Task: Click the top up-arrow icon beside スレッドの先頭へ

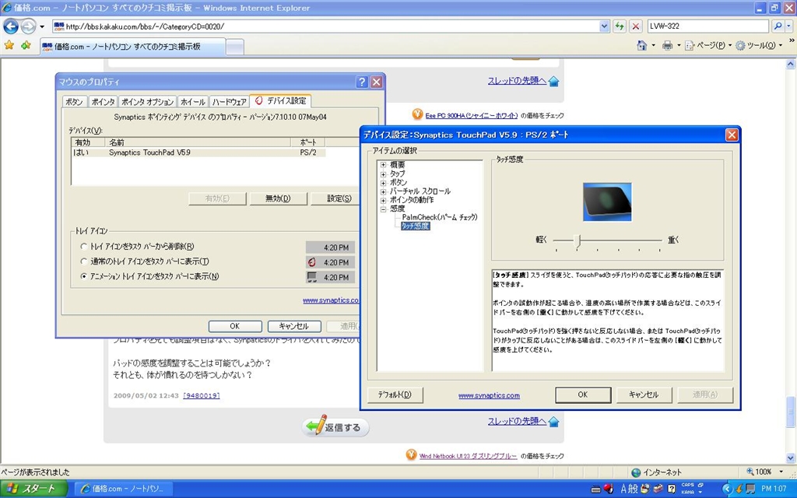Action: click(x=554, y=81)
